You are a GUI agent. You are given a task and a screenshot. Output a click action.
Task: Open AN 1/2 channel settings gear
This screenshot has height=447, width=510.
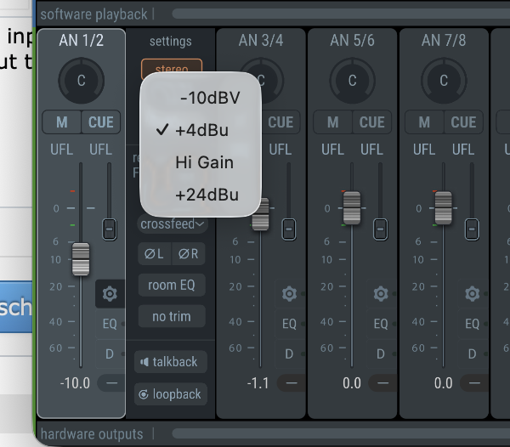(110, 293)
